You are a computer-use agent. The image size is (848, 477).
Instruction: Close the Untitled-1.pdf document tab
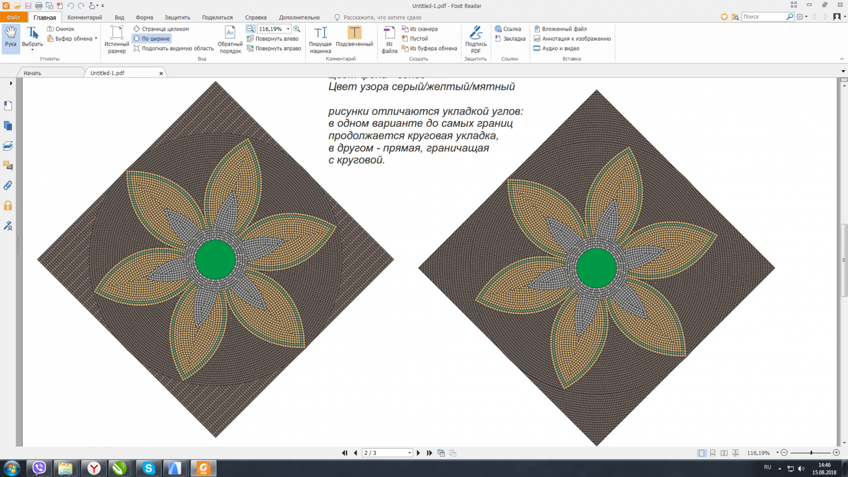(x=161, y=74)
